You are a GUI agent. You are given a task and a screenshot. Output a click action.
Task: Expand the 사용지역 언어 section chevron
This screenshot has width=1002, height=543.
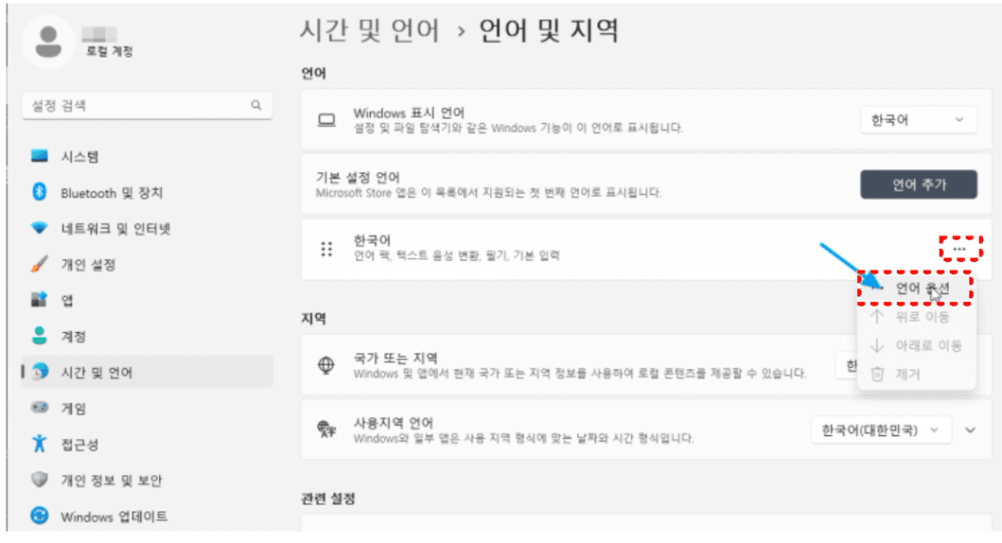point(971,430)
